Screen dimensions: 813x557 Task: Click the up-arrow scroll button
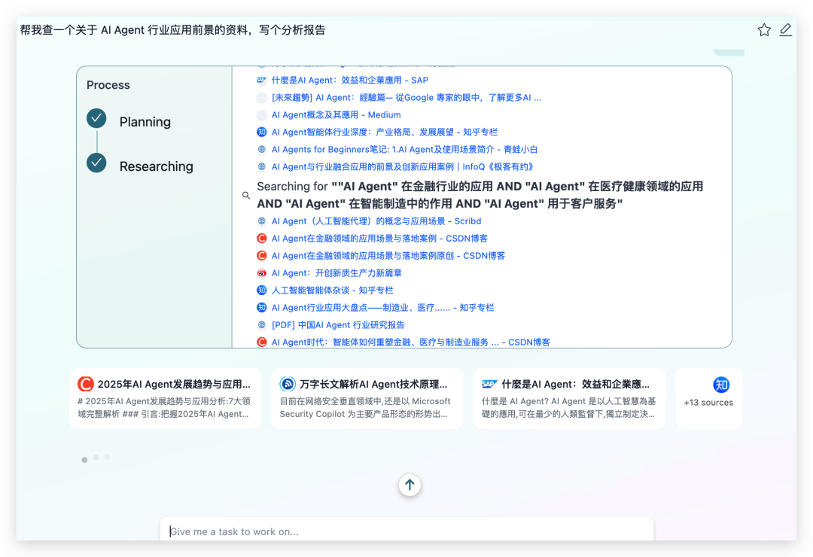[x=410, y=485]
